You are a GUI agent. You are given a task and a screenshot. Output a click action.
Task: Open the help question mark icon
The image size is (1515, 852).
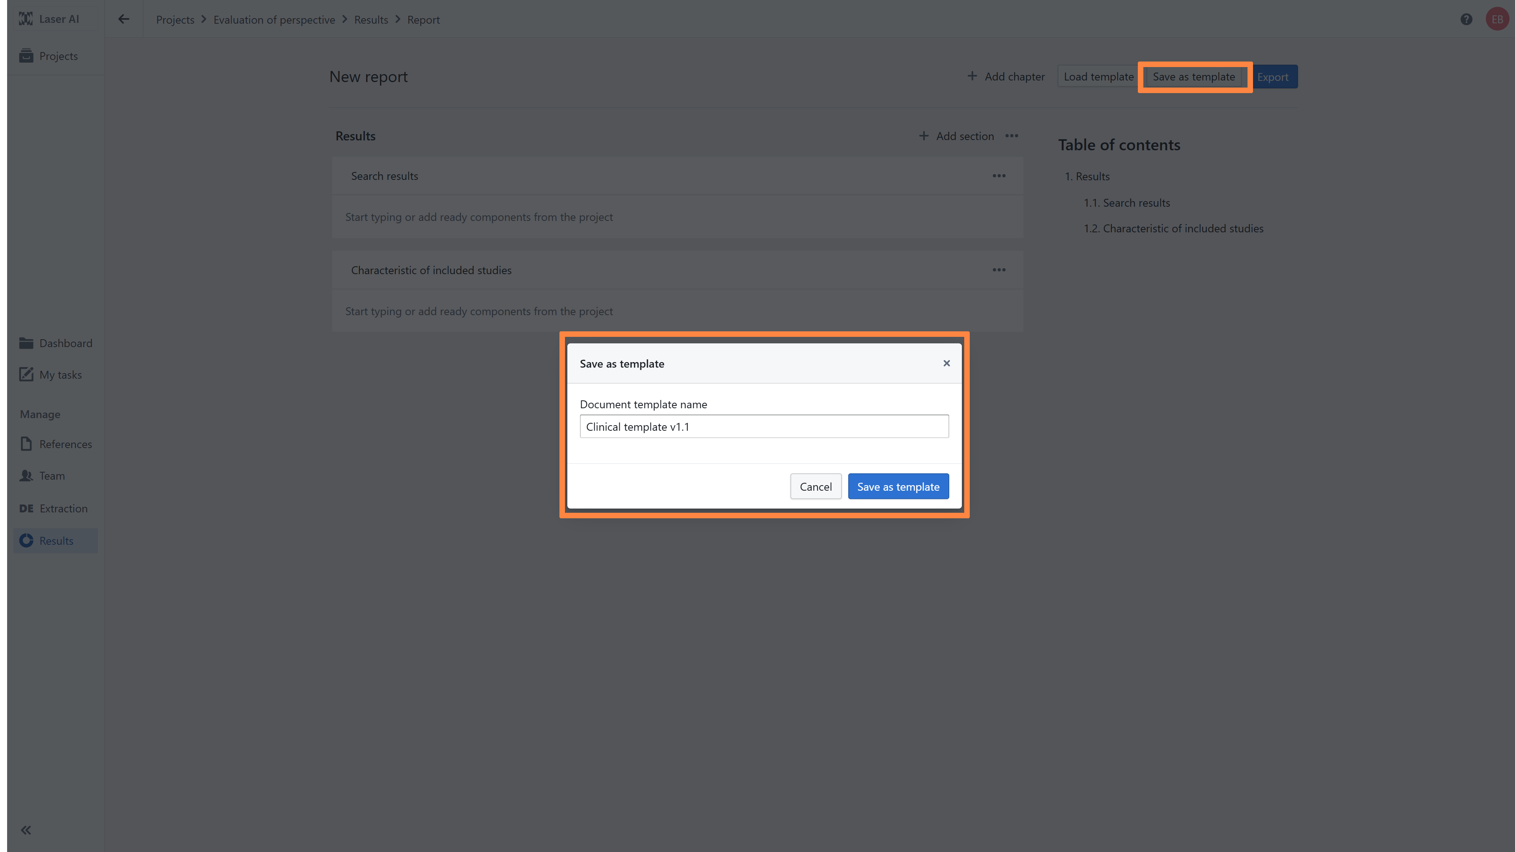[x=1466, y=19]
